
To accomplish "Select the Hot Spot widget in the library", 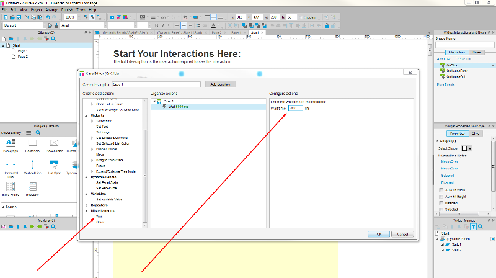I will (54, 168).
